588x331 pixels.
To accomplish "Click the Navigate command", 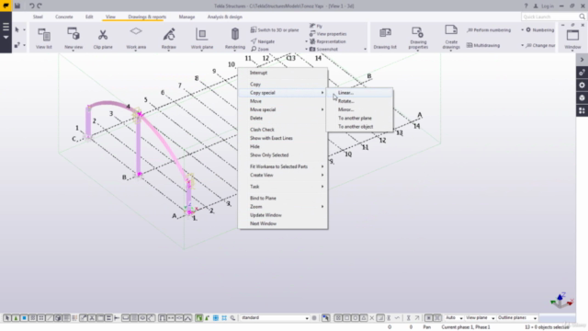I will point(263,41).
